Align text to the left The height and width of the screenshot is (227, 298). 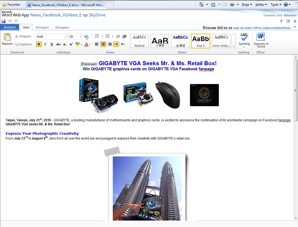coord(97,44)
